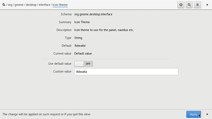
Task: Select the 'icon-theme' key in the path bar
Action: pos(60,5)
